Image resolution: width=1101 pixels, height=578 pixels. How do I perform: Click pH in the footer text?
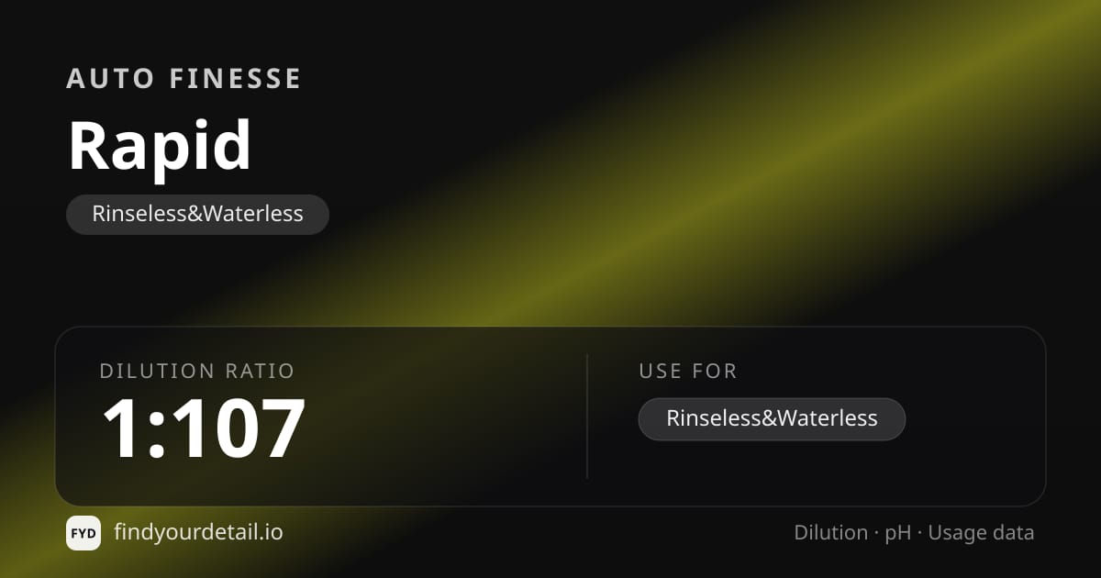[x=897, y=534]
